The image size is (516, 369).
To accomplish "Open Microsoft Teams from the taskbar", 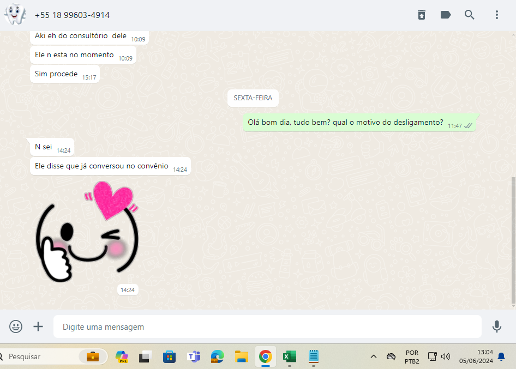I will click(194, 357).
